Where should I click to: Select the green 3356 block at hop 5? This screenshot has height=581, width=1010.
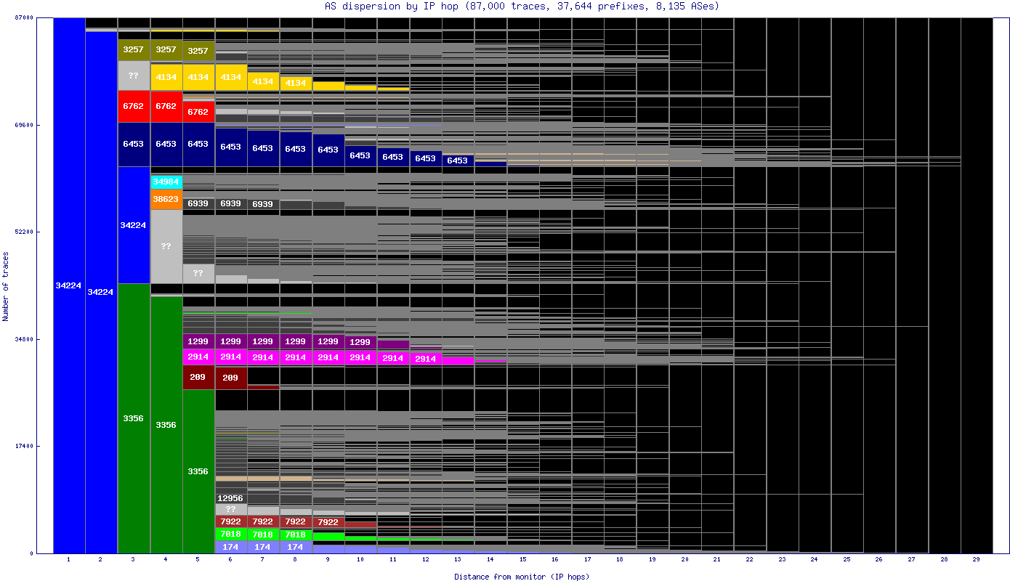pyautogui.click(x=198, y=471)
